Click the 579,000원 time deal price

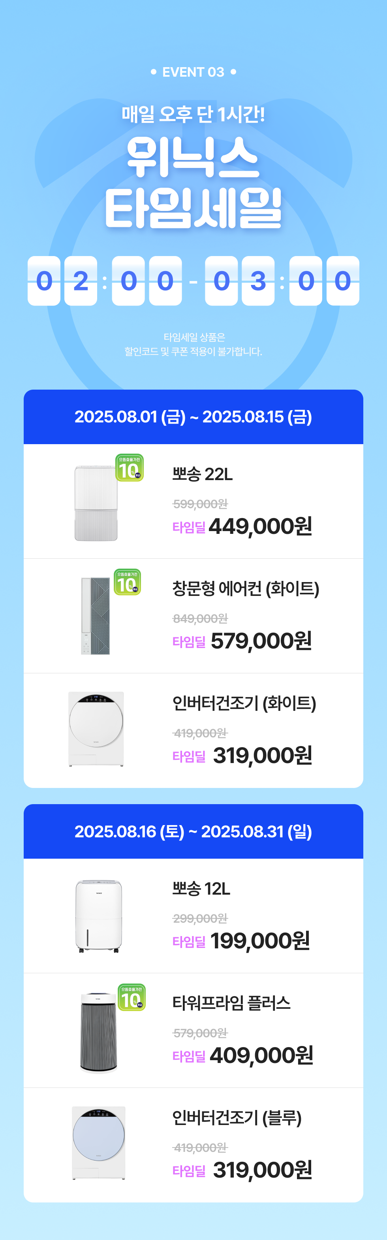pyautogui.click(x=261, y=641)
